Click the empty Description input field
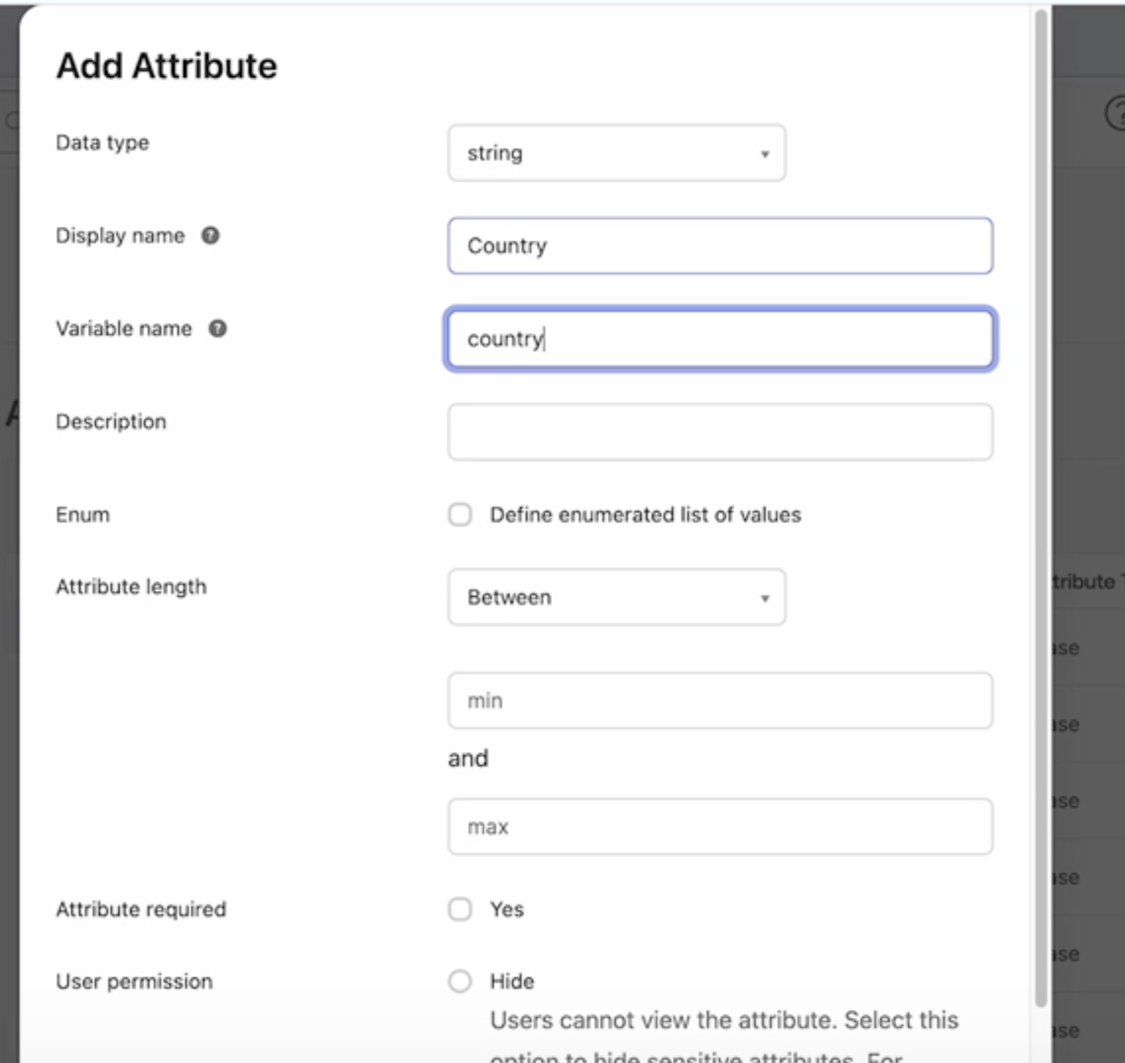Image resolution: width=1125 pixels, height=1063 pixels. coord(720,432)
